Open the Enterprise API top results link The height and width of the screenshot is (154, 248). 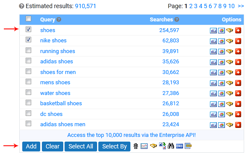pyautogui.click(x=132, y=135)
